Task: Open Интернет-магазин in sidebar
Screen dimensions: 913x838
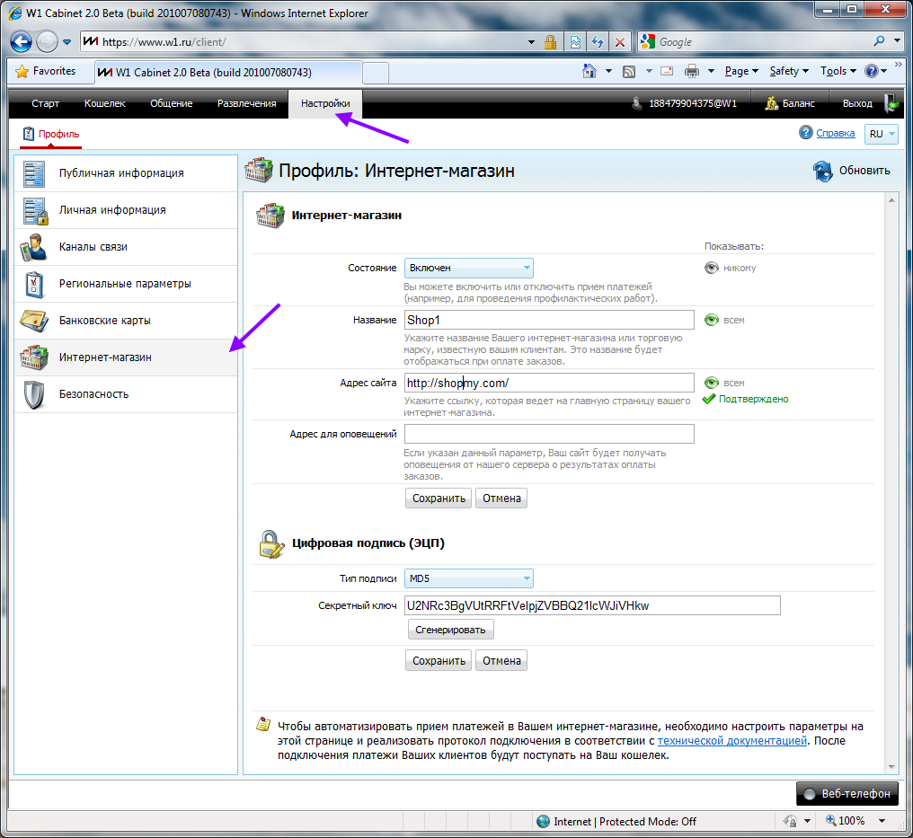Action: coord(126,357)
